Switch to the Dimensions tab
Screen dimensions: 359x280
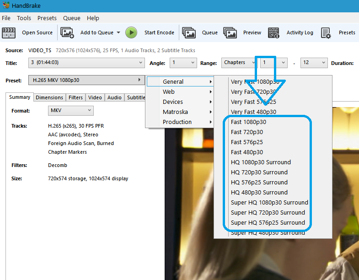49,97
